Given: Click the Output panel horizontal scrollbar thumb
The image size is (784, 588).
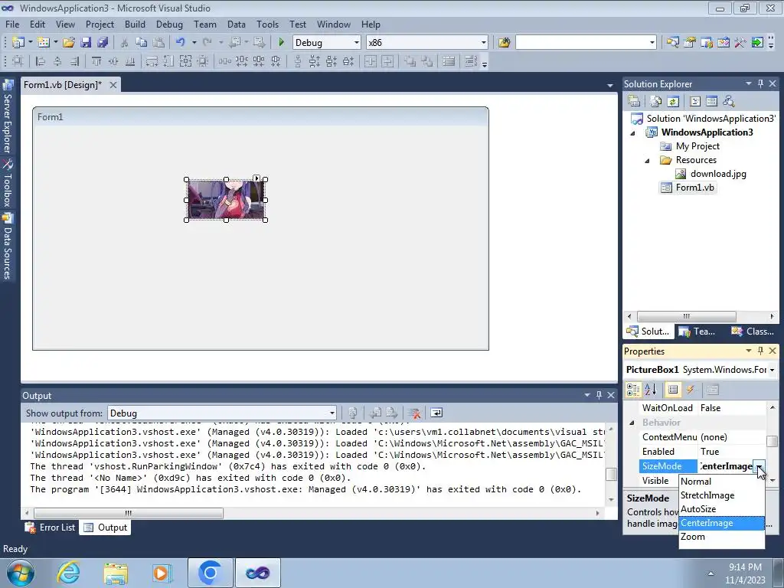Looking at the screenshot, I should point(129,513).
